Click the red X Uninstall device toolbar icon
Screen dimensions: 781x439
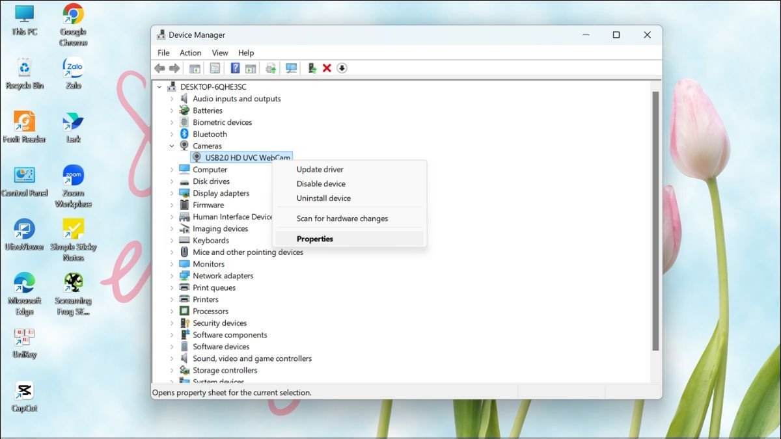[325, 68]
